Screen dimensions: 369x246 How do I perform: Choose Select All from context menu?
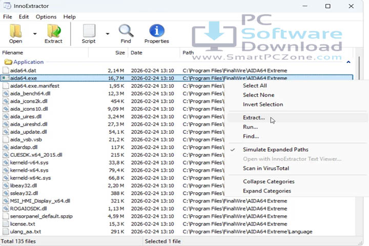(x=255, y=86)
